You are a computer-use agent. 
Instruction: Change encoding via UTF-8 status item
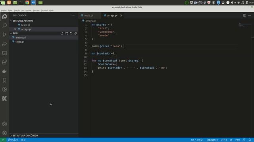coord(224,140)
